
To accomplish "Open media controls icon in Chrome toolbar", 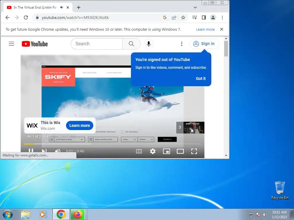I will pyautogui.click(x=194, y=17).
